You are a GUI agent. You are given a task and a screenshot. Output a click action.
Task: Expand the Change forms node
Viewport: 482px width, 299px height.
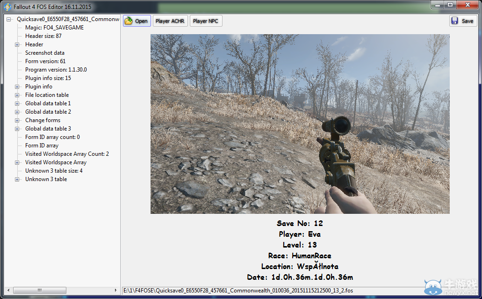point(17,121)
